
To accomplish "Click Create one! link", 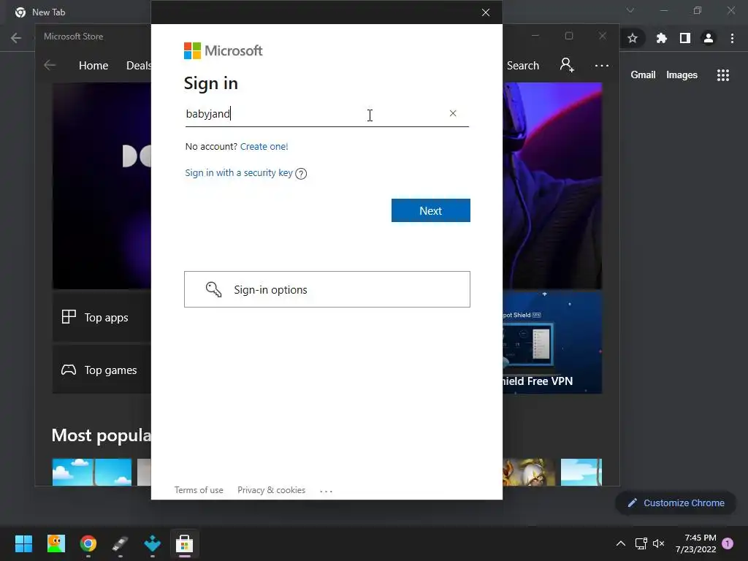I will [264, 146].
